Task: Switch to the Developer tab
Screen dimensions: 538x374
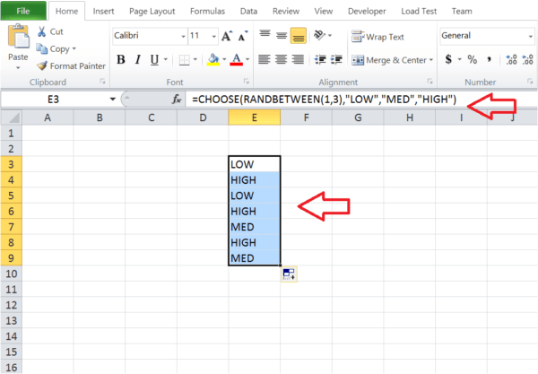Action: (x=367, y=12)
